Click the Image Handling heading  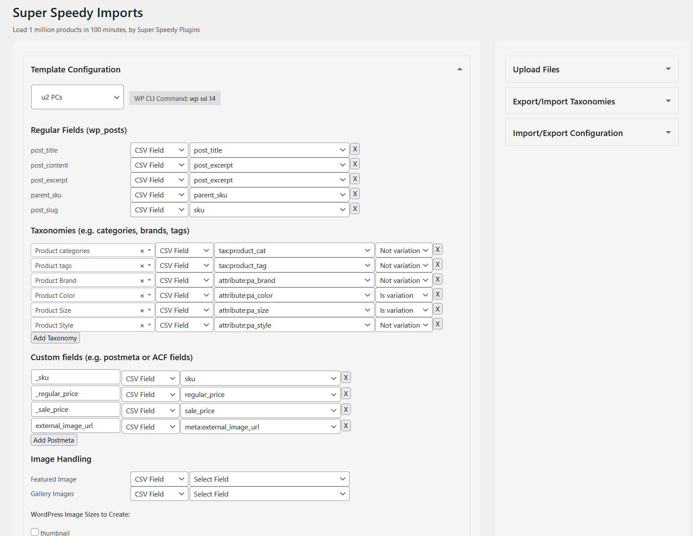click(x=61, y=459)
